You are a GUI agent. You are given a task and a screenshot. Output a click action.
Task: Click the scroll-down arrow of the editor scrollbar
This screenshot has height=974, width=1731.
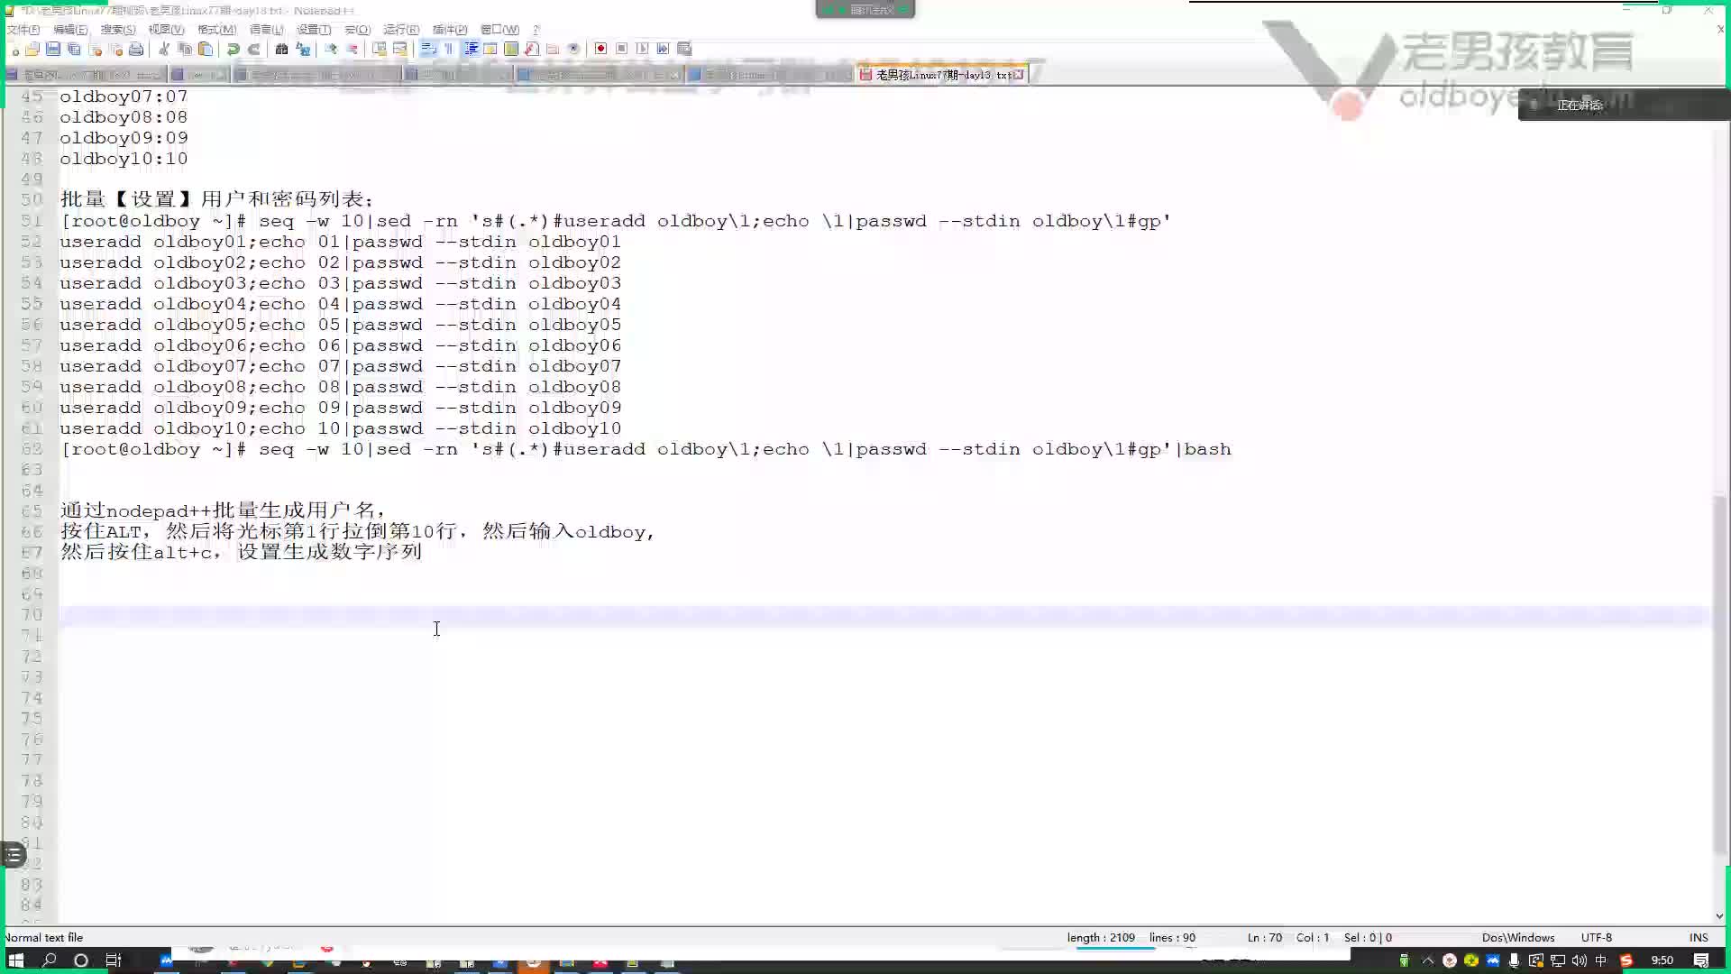(x=1720, y=916)
